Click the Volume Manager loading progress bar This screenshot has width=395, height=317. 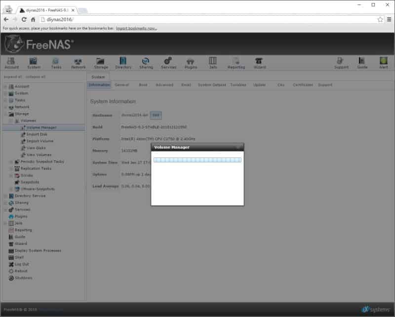197,160
